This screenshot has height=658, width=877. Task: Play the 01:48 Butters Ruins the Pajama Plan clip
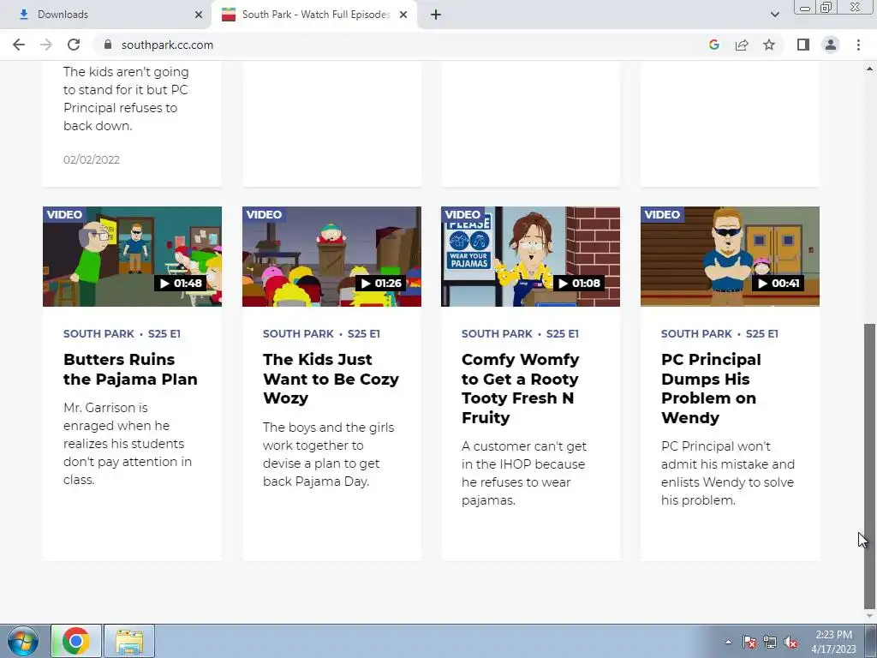181,283
